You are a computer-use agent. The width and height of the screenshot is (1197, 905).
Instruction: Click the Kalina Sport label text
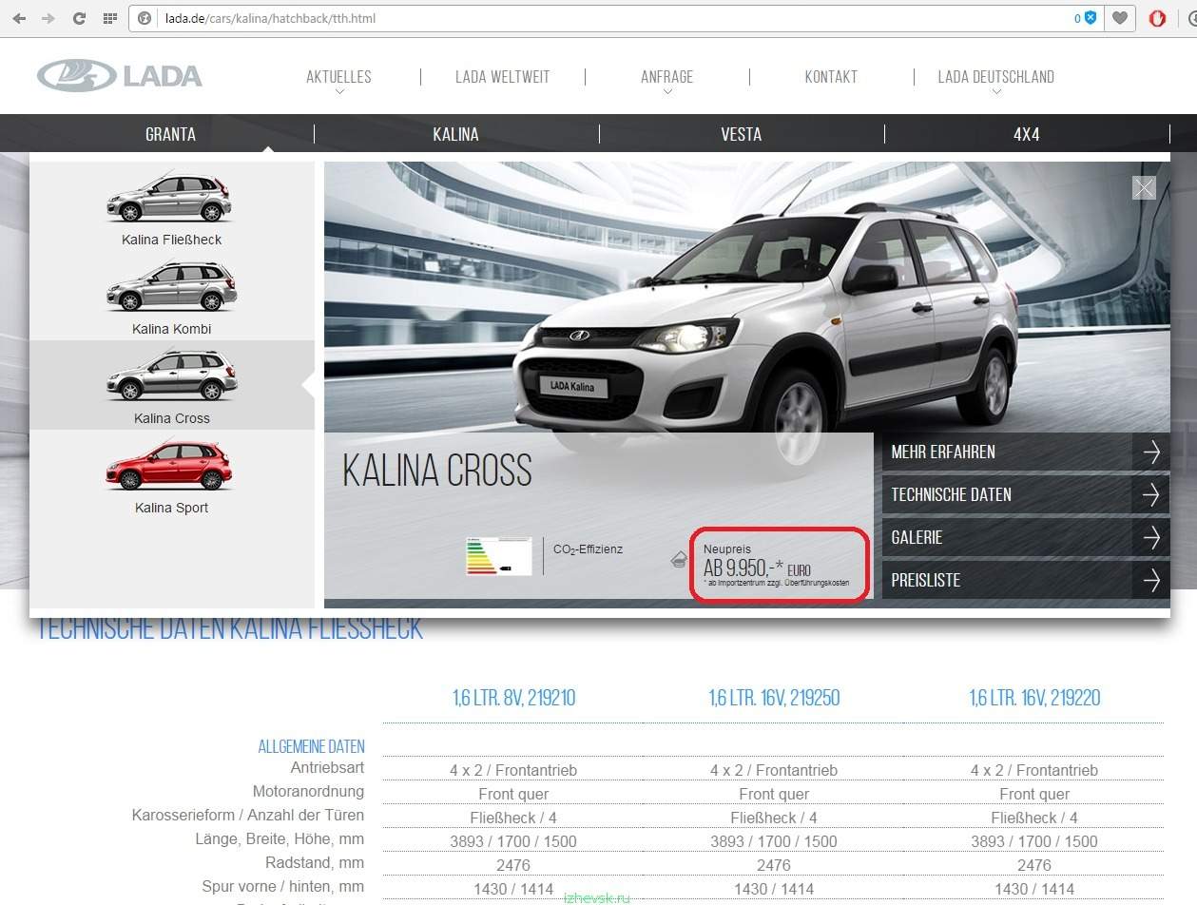171,508
